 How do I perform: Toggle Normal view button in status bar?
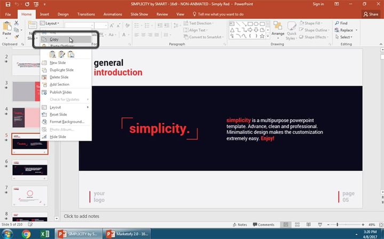pos(285,225)
